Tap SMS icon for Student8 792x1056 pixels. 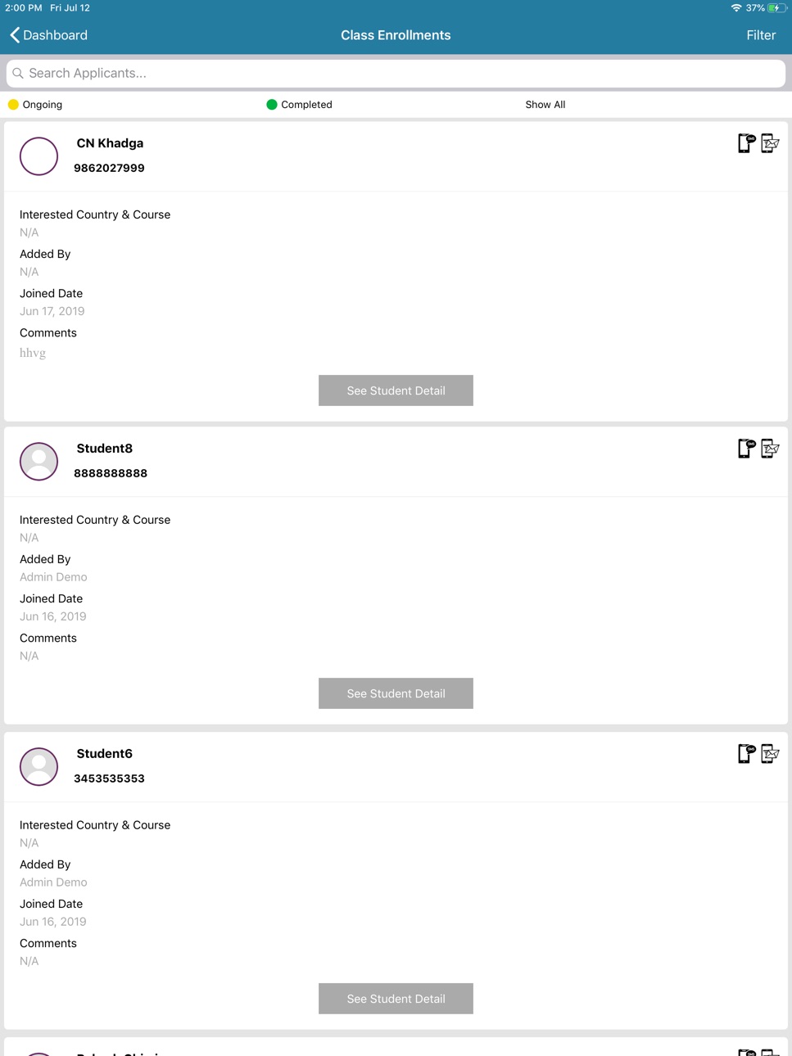pos(746,449)
